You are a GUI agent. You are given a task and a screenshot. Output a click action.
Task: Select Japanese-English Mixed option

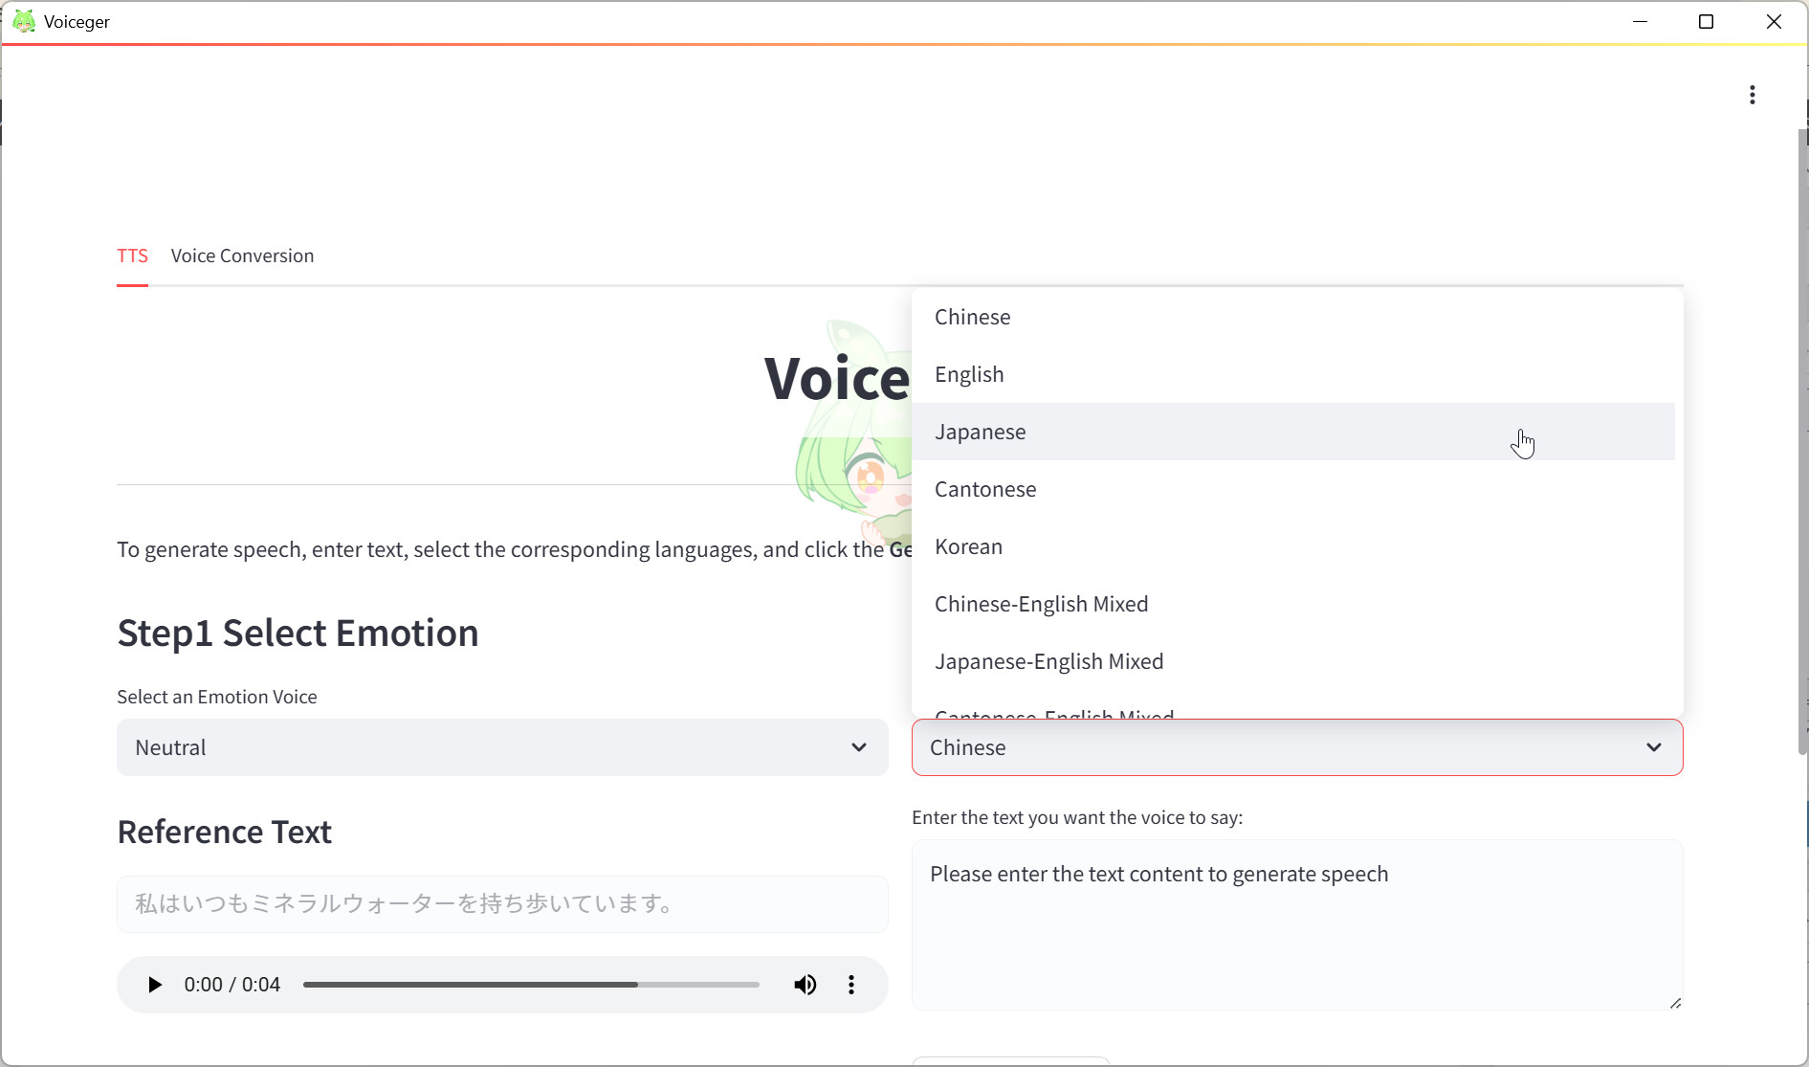pos(1048,661)
